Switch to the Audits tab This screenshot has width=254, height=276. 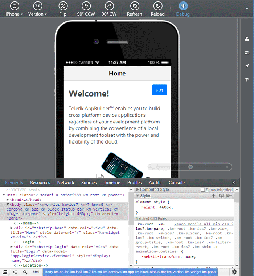[155, 183]
